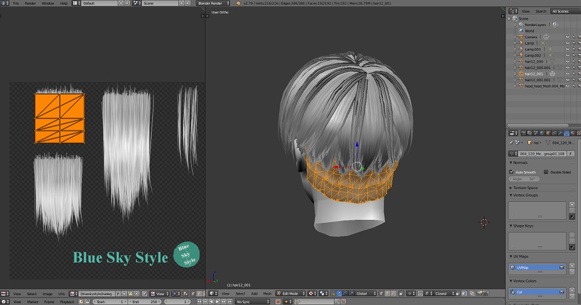The width and height of the screenshot is (581, 305).
Task: Click the outliner Search button
Action: [541, 11]
